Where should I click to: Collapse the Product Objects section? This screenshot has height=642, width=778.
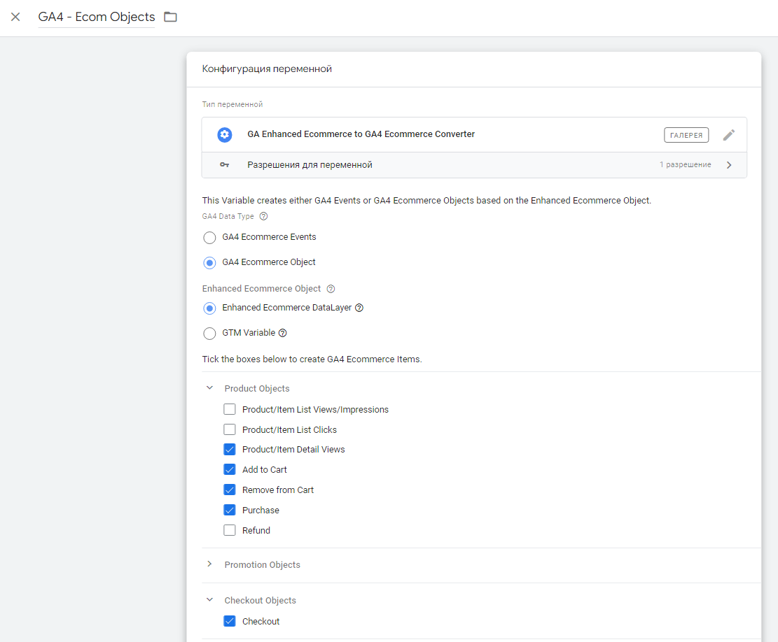[x=209, y=388]
